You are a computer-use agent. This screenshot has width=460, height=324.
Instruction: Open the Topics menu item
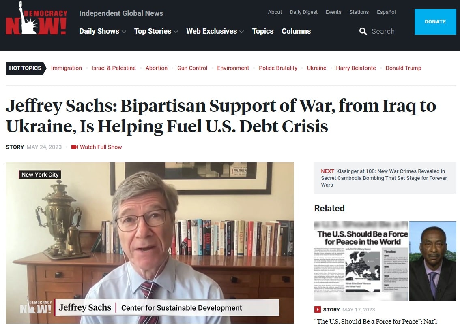pos(262,31)
